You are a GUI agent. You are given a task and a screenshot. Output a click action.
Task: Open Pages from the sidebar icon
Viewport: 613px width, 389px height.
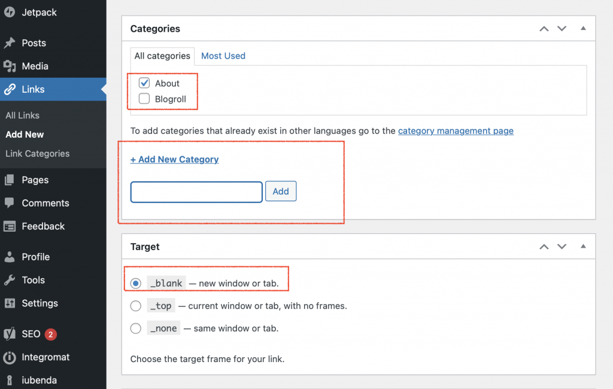click(10, 180)
